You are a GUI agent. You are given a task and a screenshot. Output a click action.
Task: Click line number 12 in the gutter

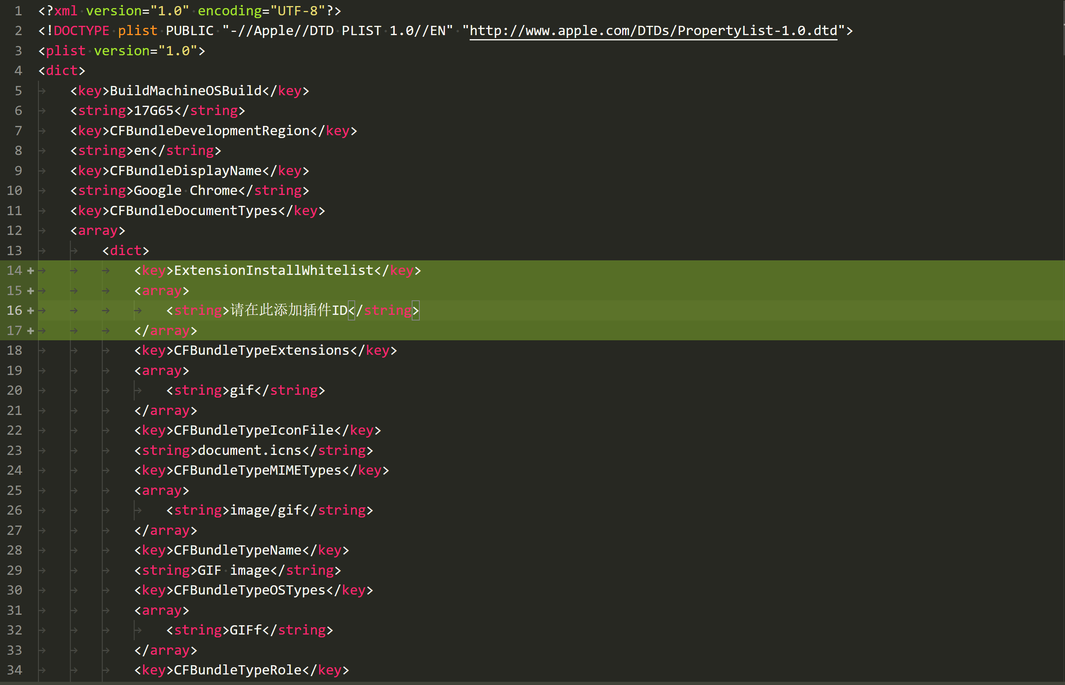pos(14,230)
